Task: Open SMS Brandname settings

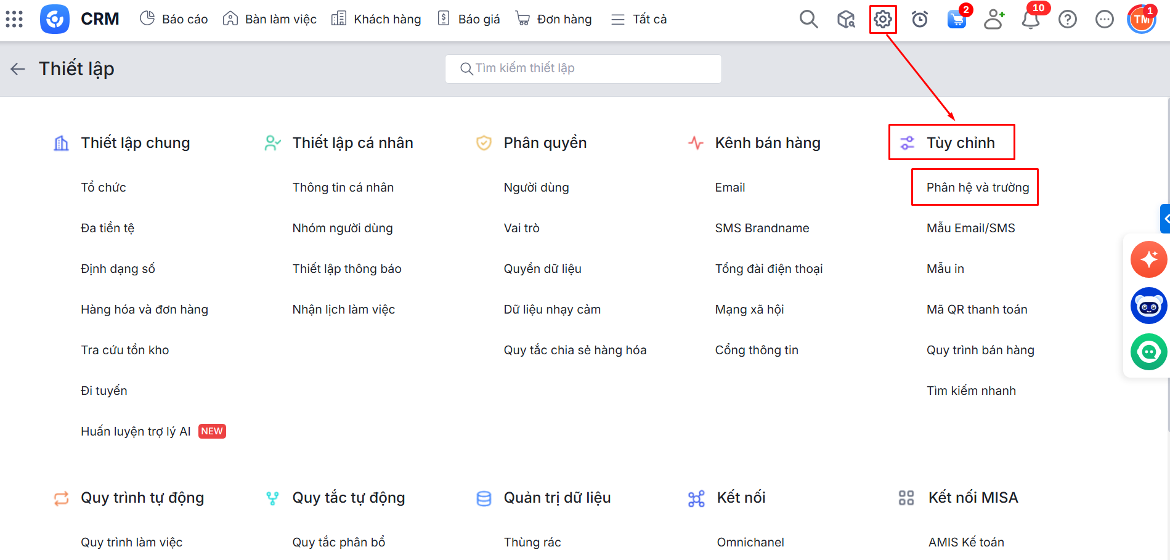Action: (x=762, y=228)
